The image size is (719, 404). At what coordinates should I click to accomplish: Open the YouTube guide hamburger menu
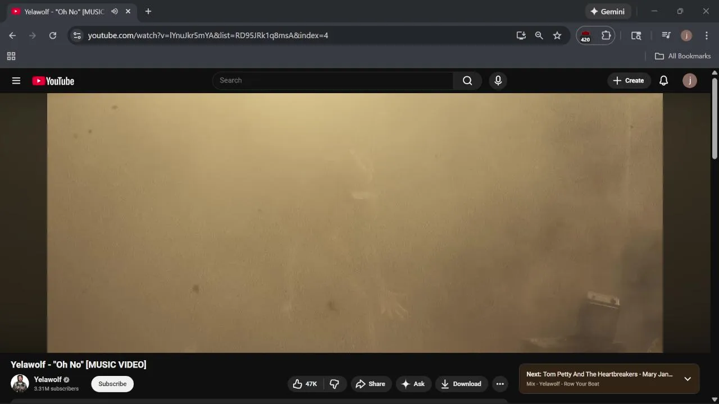click(x=16, y=81)
